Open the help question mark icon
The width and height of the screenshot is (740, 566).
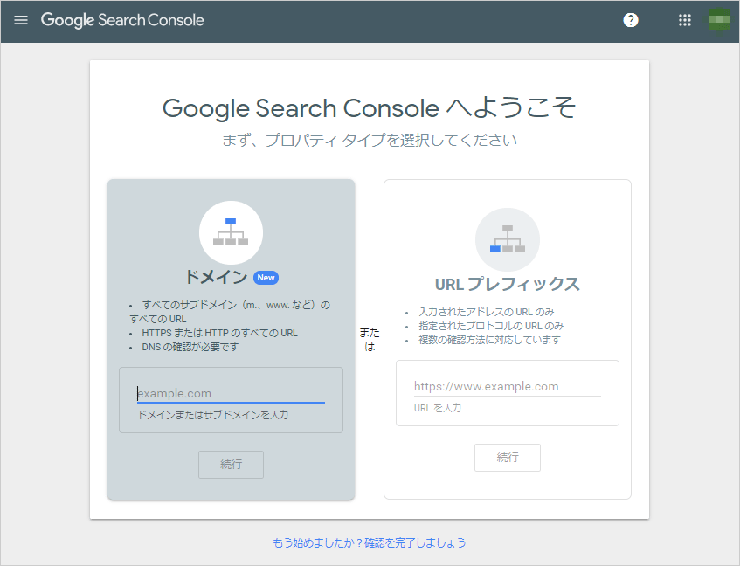(x=631, y=19)
